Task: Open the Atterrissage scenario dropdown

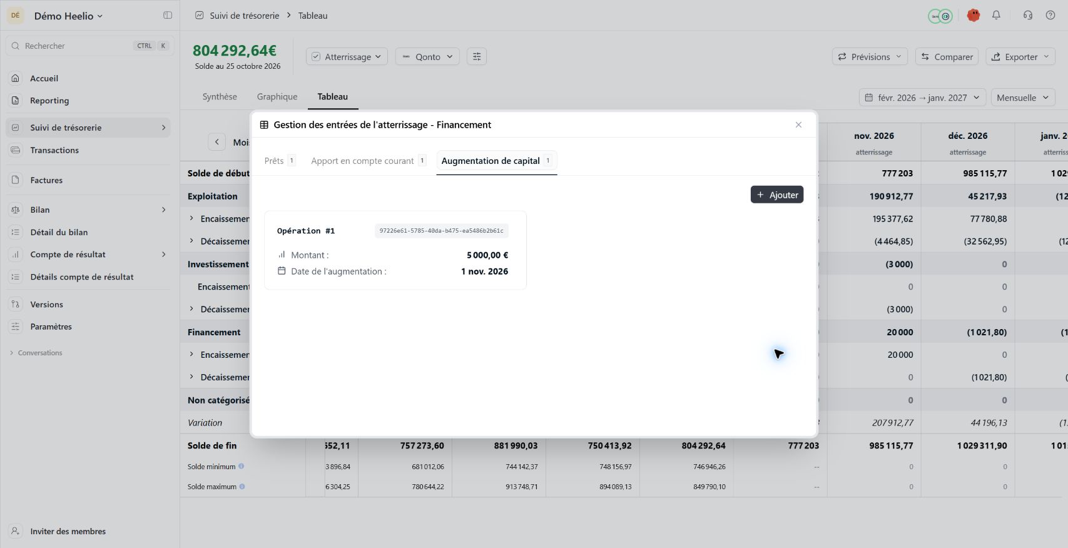Action: [347, 57]
